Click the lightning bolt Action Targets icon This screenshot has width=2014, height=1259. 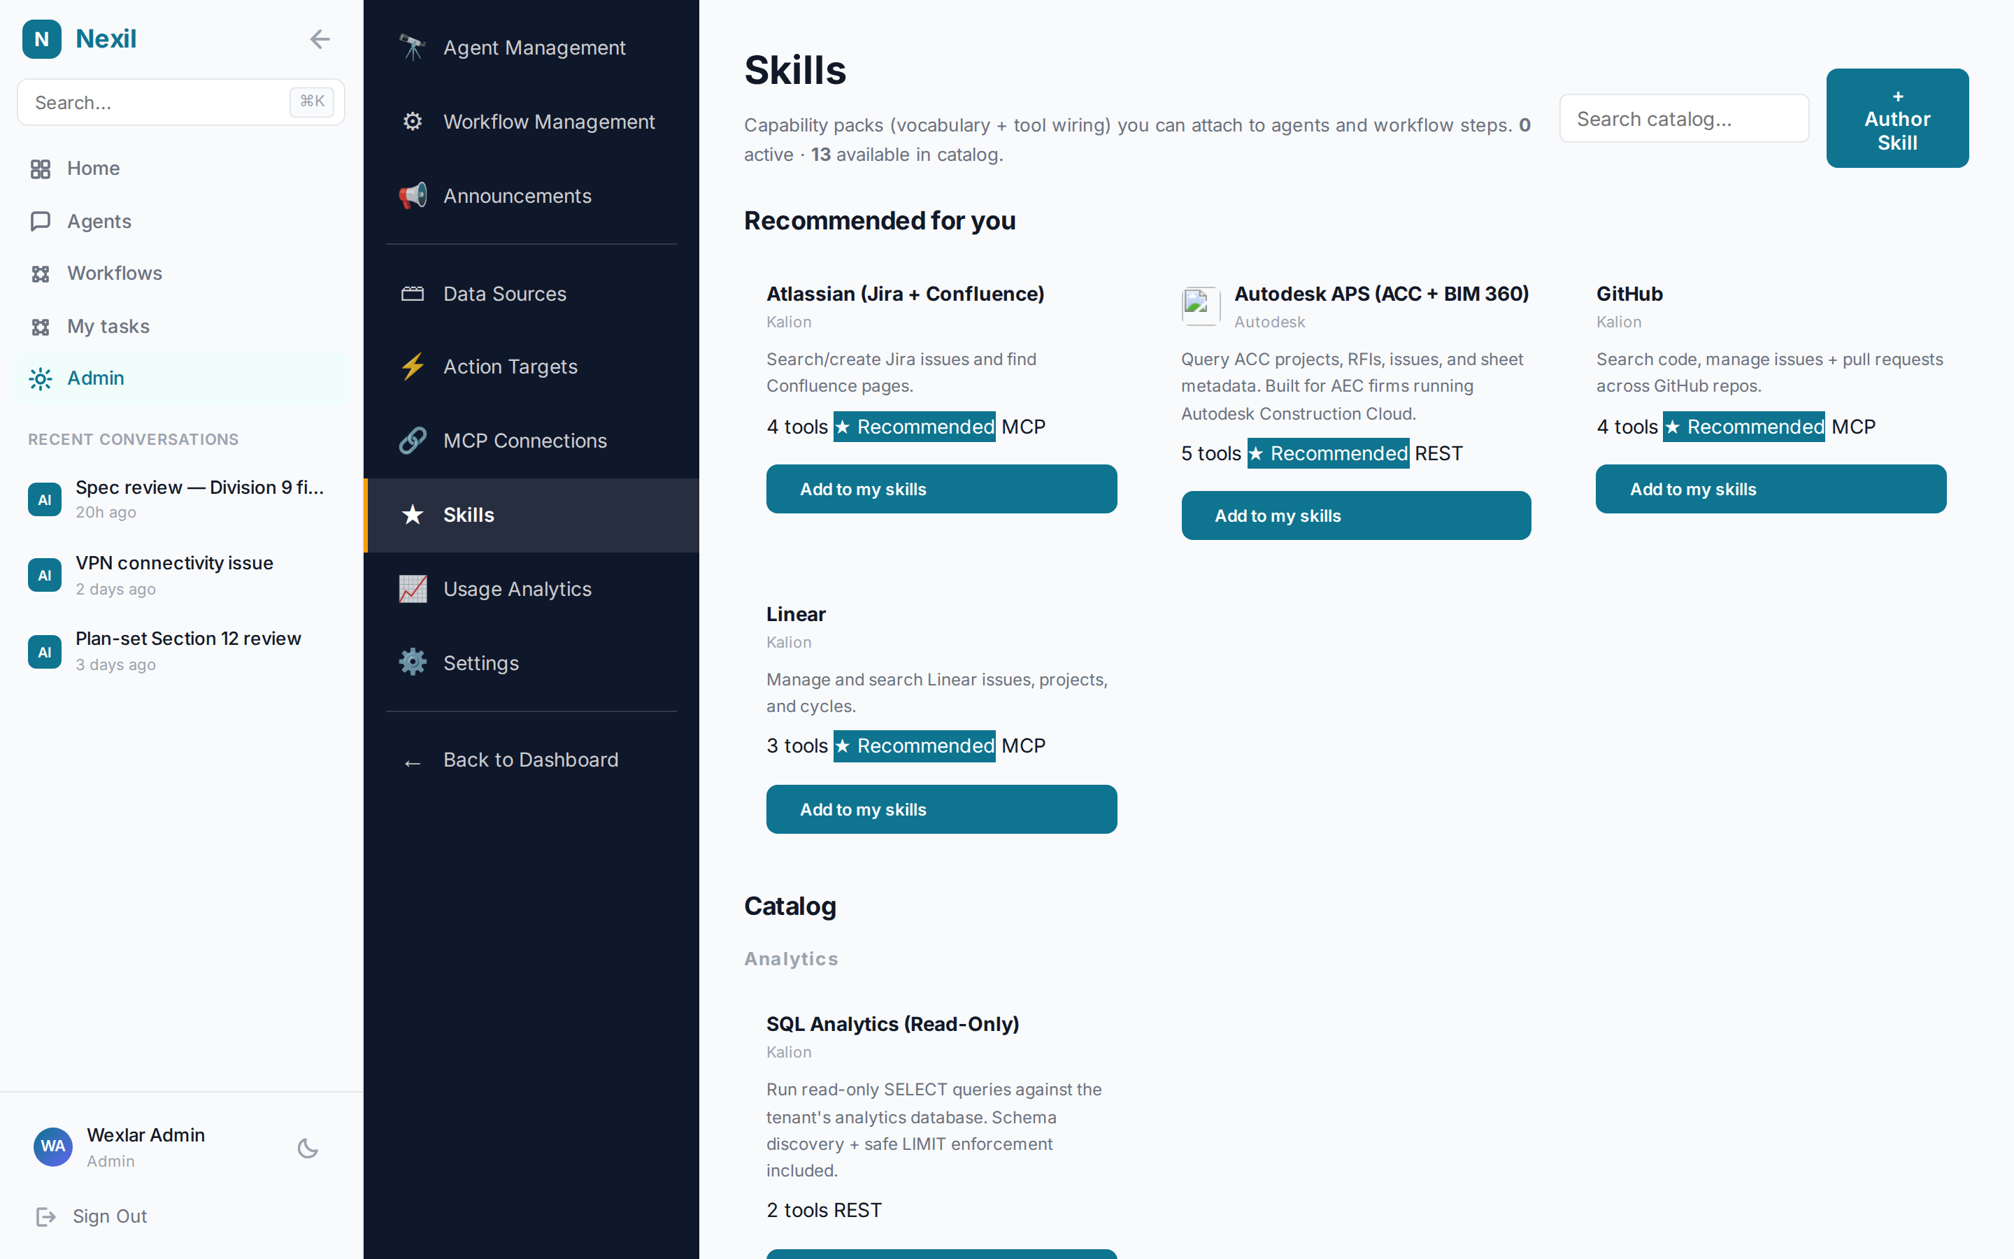click(413, 367)
